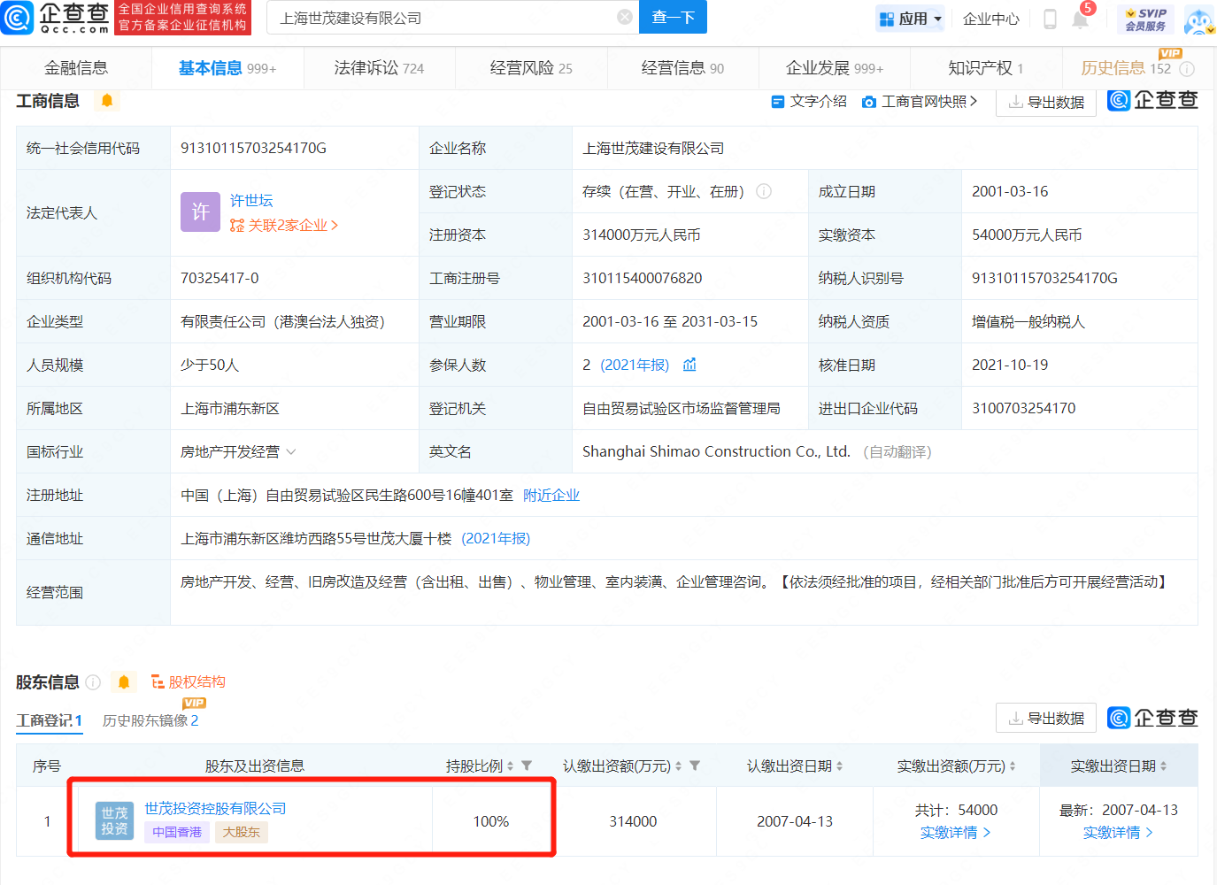
Task: Open 2021年报 link beside 通信地址
Action: click(x=496, y=539)
